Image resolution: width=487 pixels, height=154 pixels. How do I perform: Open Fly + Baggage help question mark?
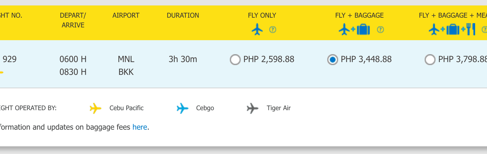click(x=380, y=30)
